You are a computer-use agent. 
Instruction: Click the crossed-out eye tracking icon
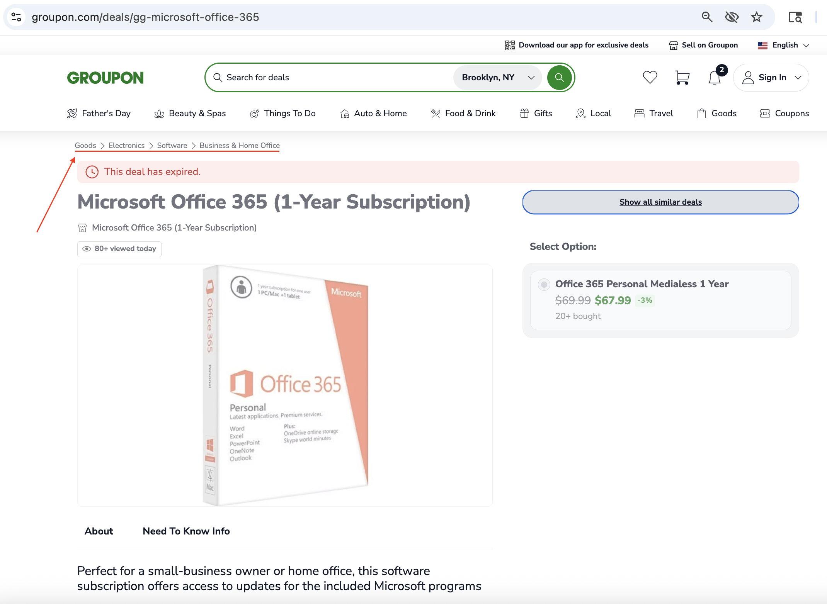[732, 17]
